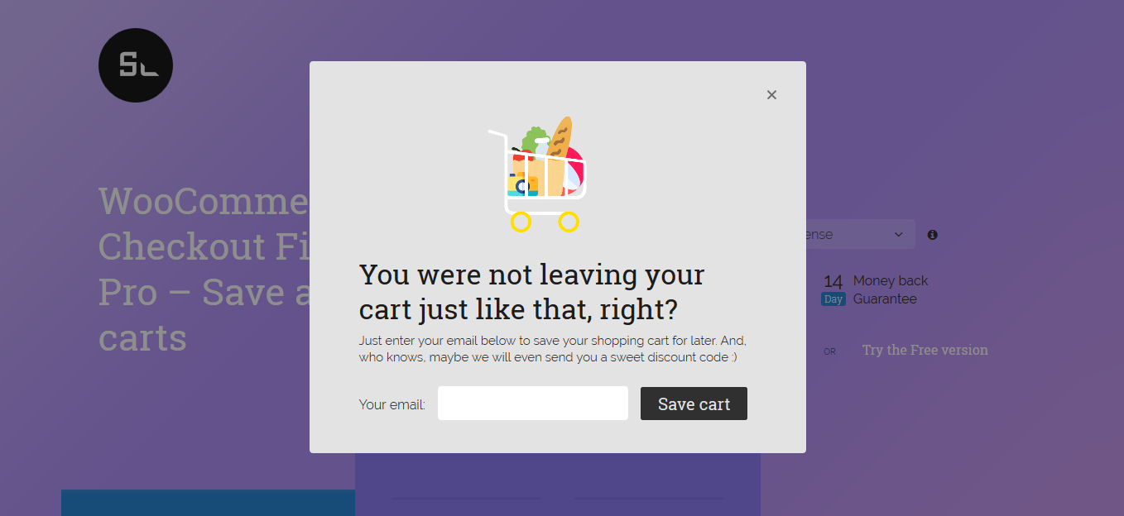This screenshot has height=516, width=1124.
Task: Expand the license dropdown chevron
Action: (x=899, y=235)
